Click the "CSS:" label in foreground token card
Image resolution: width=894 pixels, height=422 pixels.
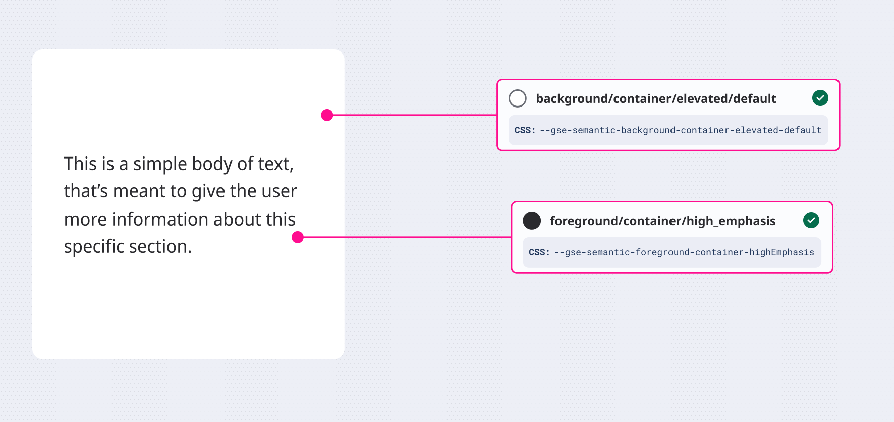tap(539, 252)
